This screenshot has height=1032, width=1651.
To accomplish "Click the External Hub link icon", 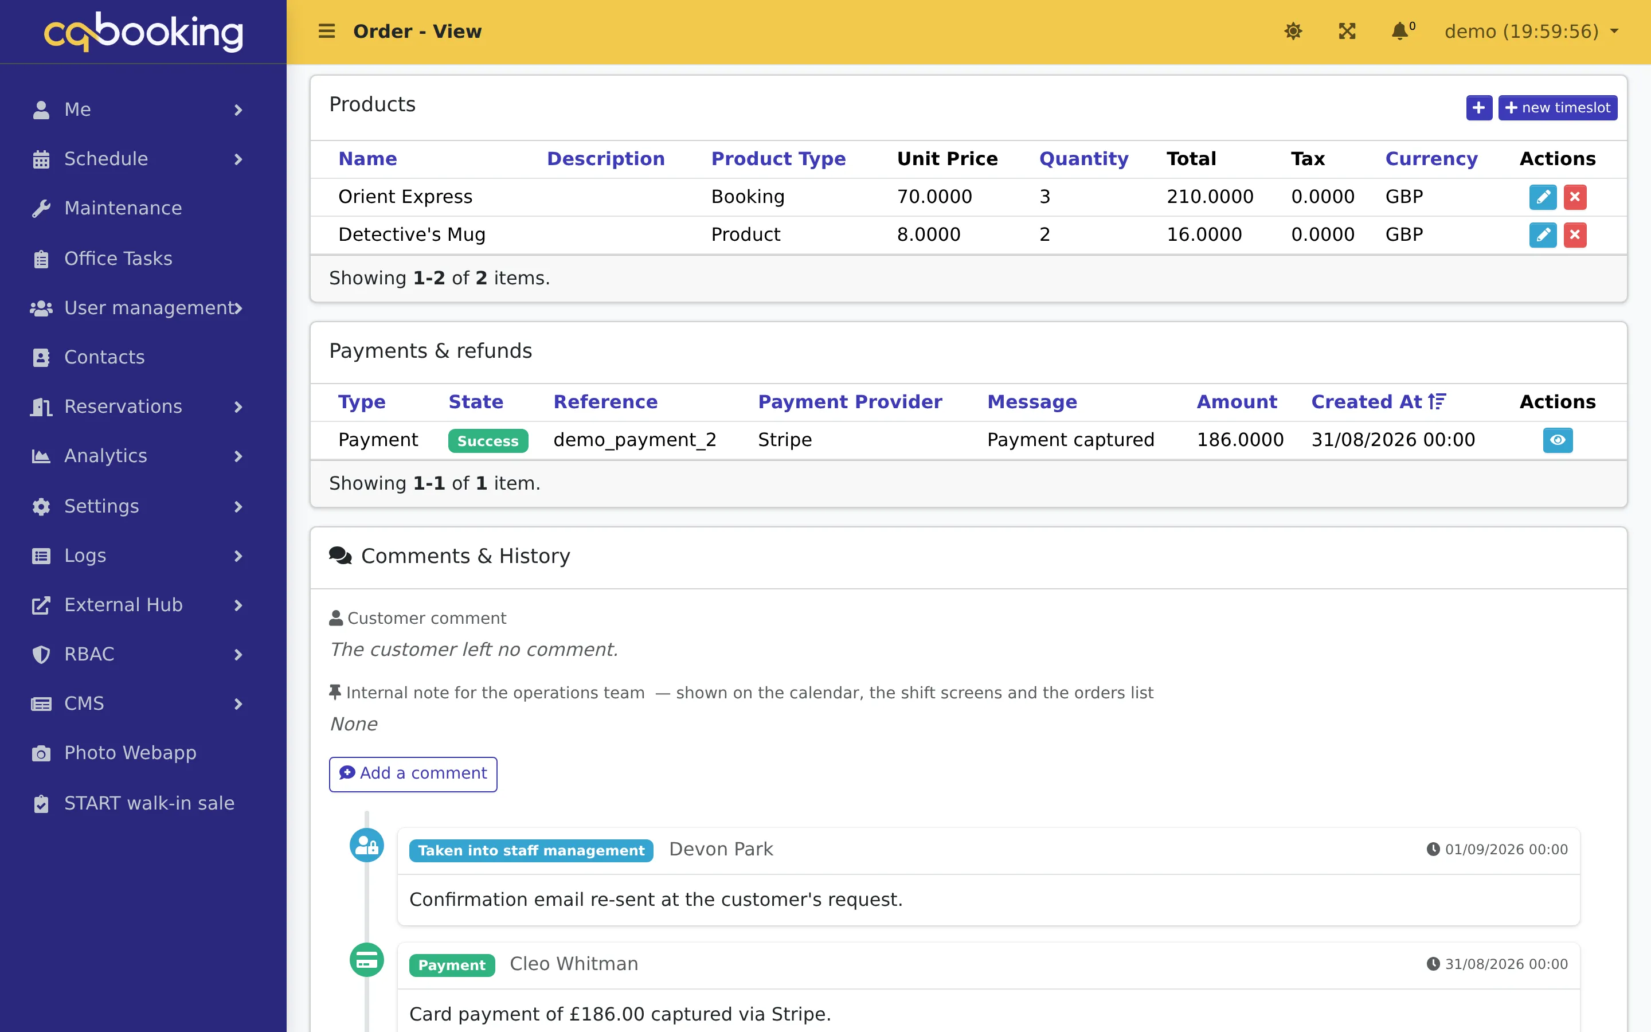I will point(41,605).
